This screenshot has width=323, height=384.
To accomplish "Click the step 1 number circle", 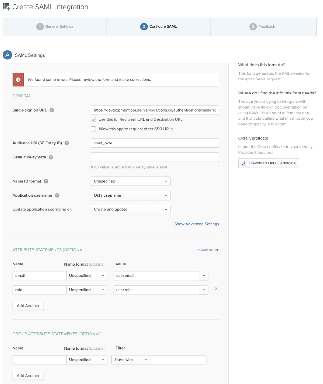I will 40,26.
